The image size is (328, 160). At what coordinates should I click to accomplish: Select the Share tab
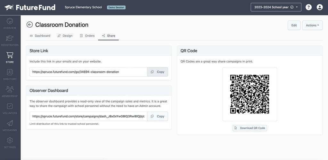point(109,36)
